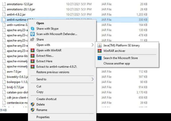Viewport: 171px width, 121px height.
Task: Click file icon of apache-jena-libs file
Action: 4,56
